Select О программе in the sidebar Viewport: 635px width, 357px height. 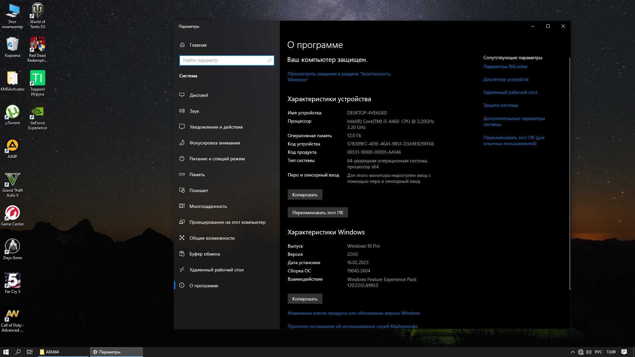point(227,286)
